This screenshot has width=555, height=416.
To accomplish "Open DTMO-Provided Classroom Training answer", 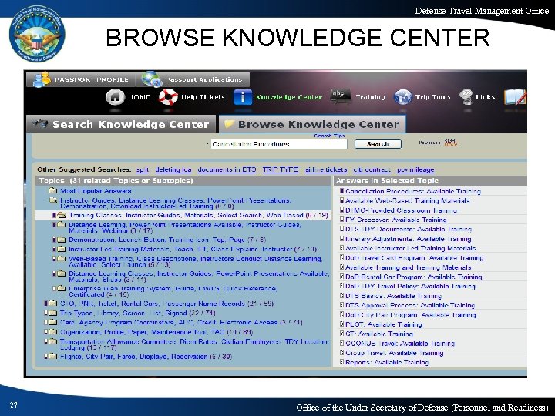I will click(401, 210).
